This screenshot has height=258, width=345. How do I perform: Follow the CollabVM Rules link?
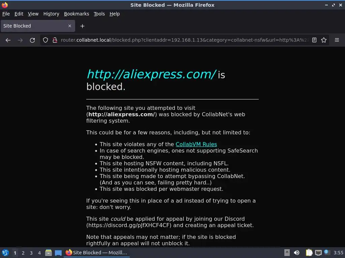coord(196,144)
